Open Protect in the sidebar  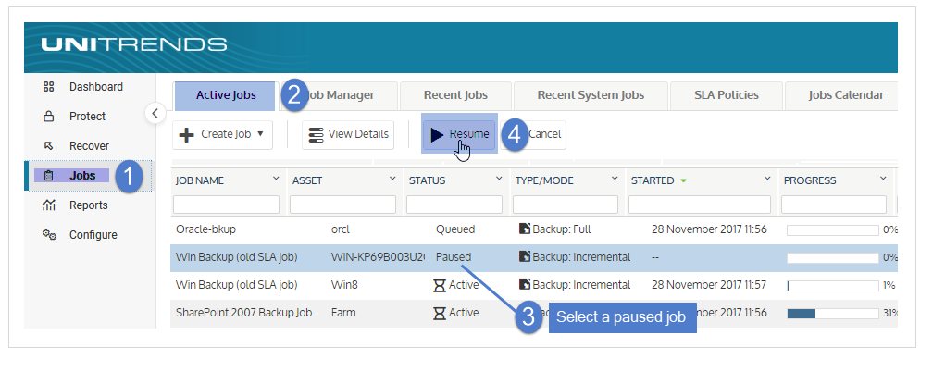point(87,117)
